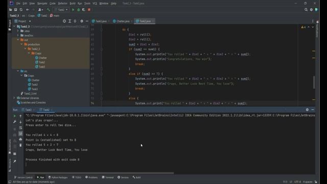
Task: Click Down the stack trace arrow
Action: (20, 122)
